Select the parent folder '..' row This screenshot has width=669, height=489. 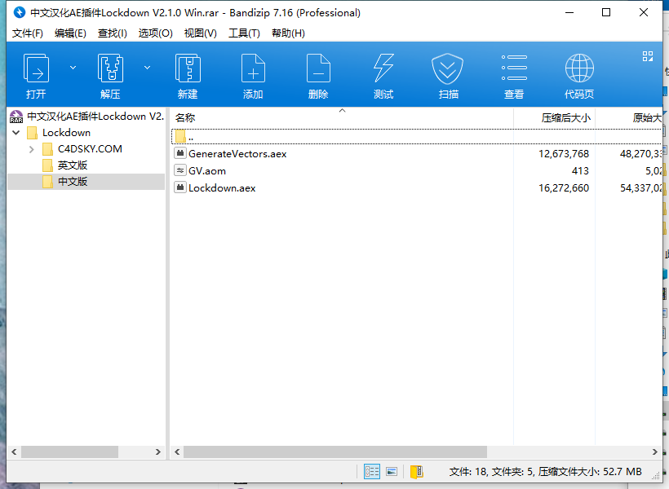416,137
